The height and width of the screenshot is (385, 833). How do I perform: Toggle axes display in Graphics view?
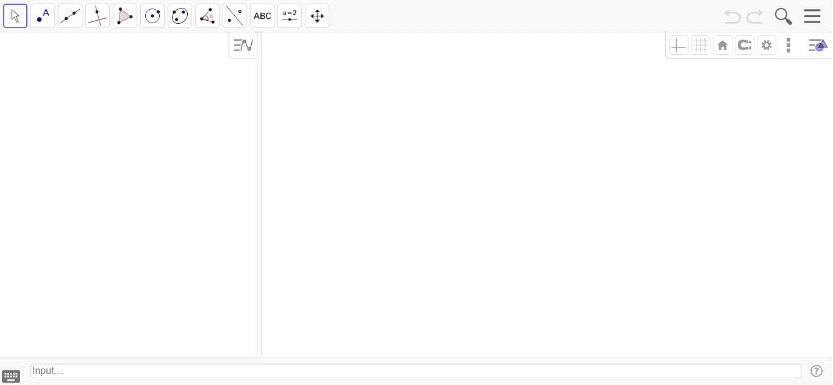click(679, 45)
